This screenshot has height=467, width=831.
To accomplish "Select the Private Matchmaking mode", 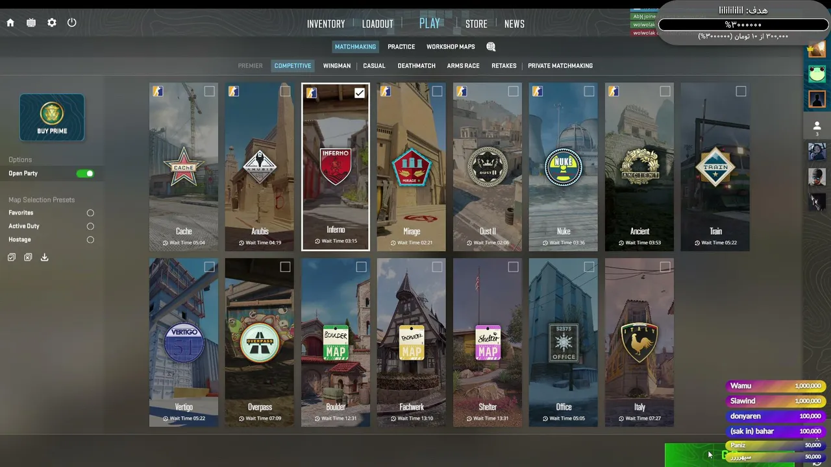I will click(x=560, y=66).
